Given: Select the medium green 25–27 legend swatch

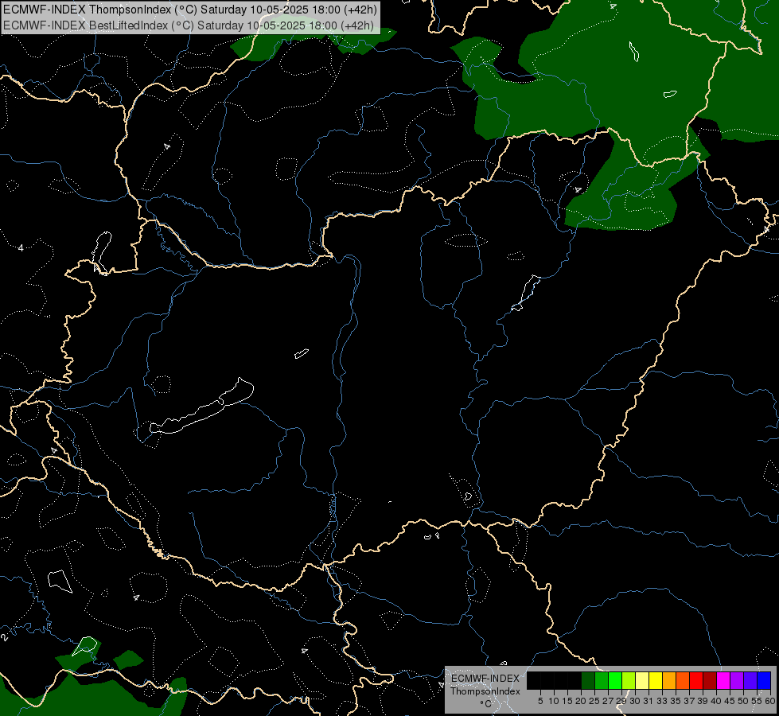Looking at the screenshot, I should point(602,680).
